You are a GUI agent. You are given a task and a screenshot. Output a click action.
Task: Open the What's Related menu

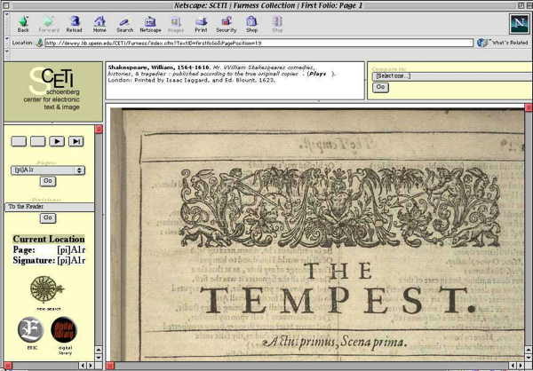point(503,43)
